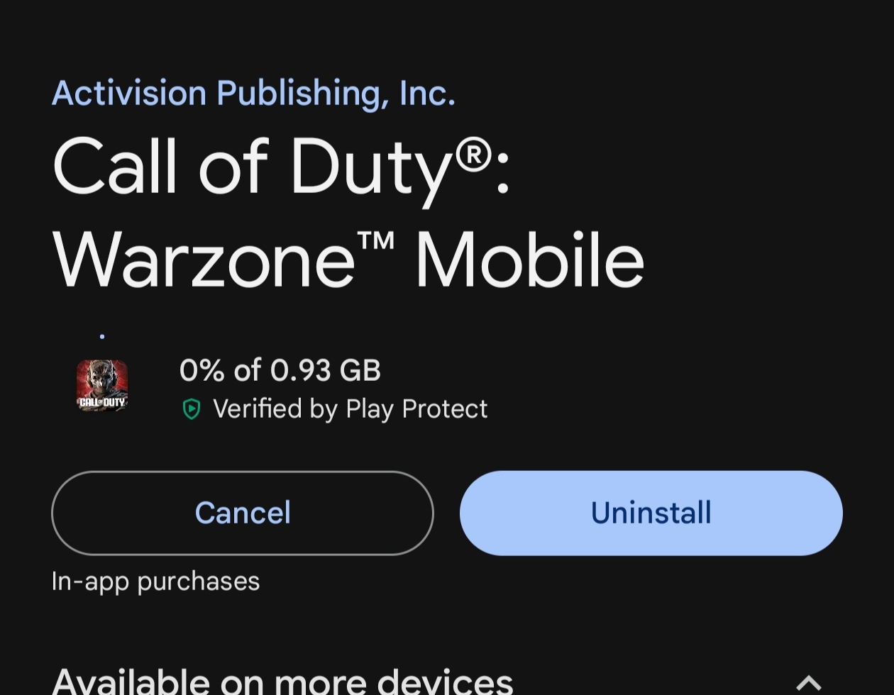Click the download progress dot above app icon

click(x=102, y=335)
